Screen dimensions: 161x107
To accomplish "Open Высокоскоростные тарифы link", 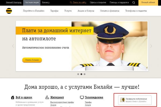I will point(62,102).
